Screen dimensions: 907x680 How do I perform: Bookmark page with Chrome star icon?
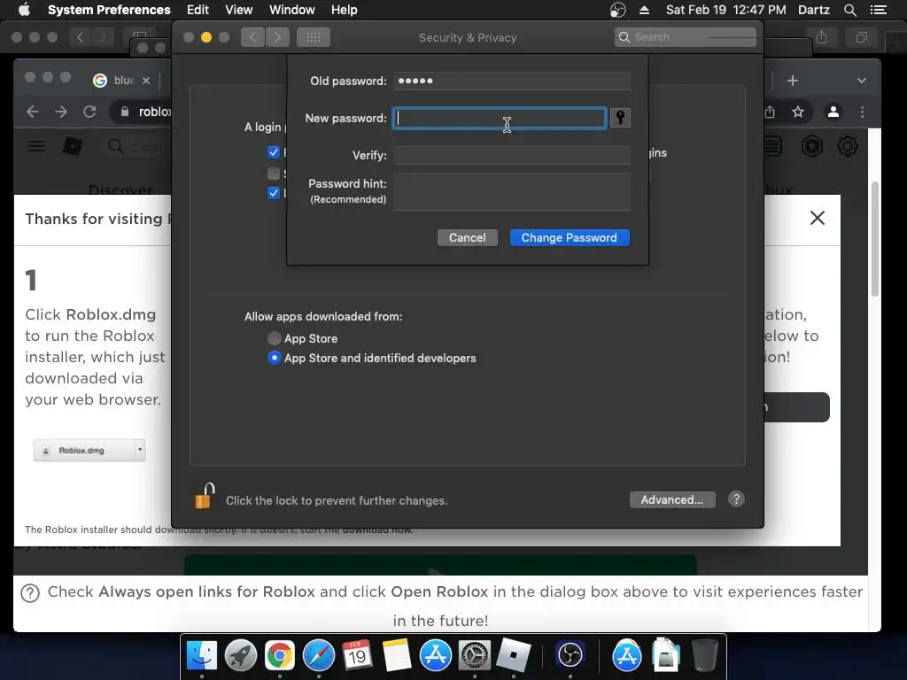pos(798,112)
